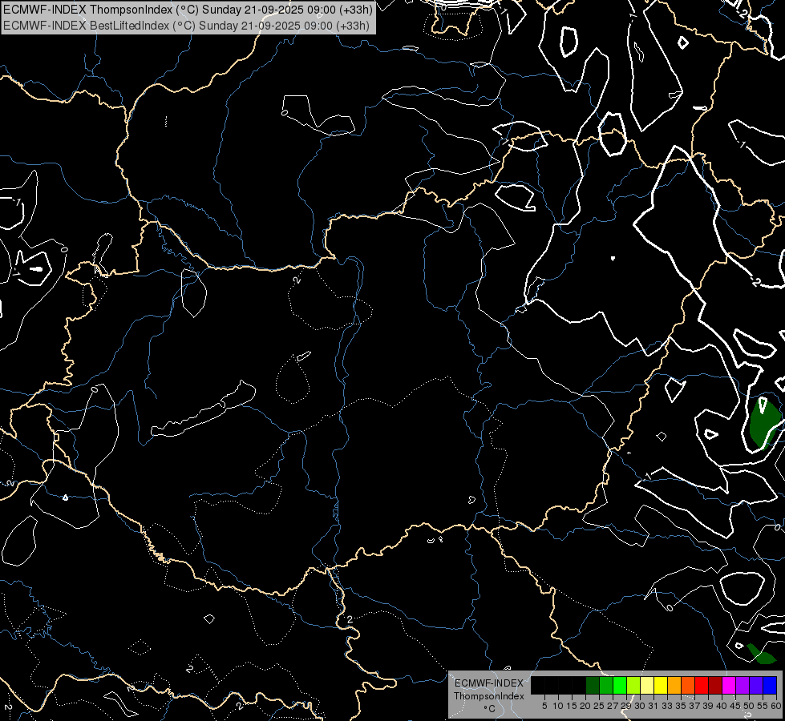Pick the bright yellow 31–33 legend swatch
This screenshot has width=785, height=721.
[661, 685]
